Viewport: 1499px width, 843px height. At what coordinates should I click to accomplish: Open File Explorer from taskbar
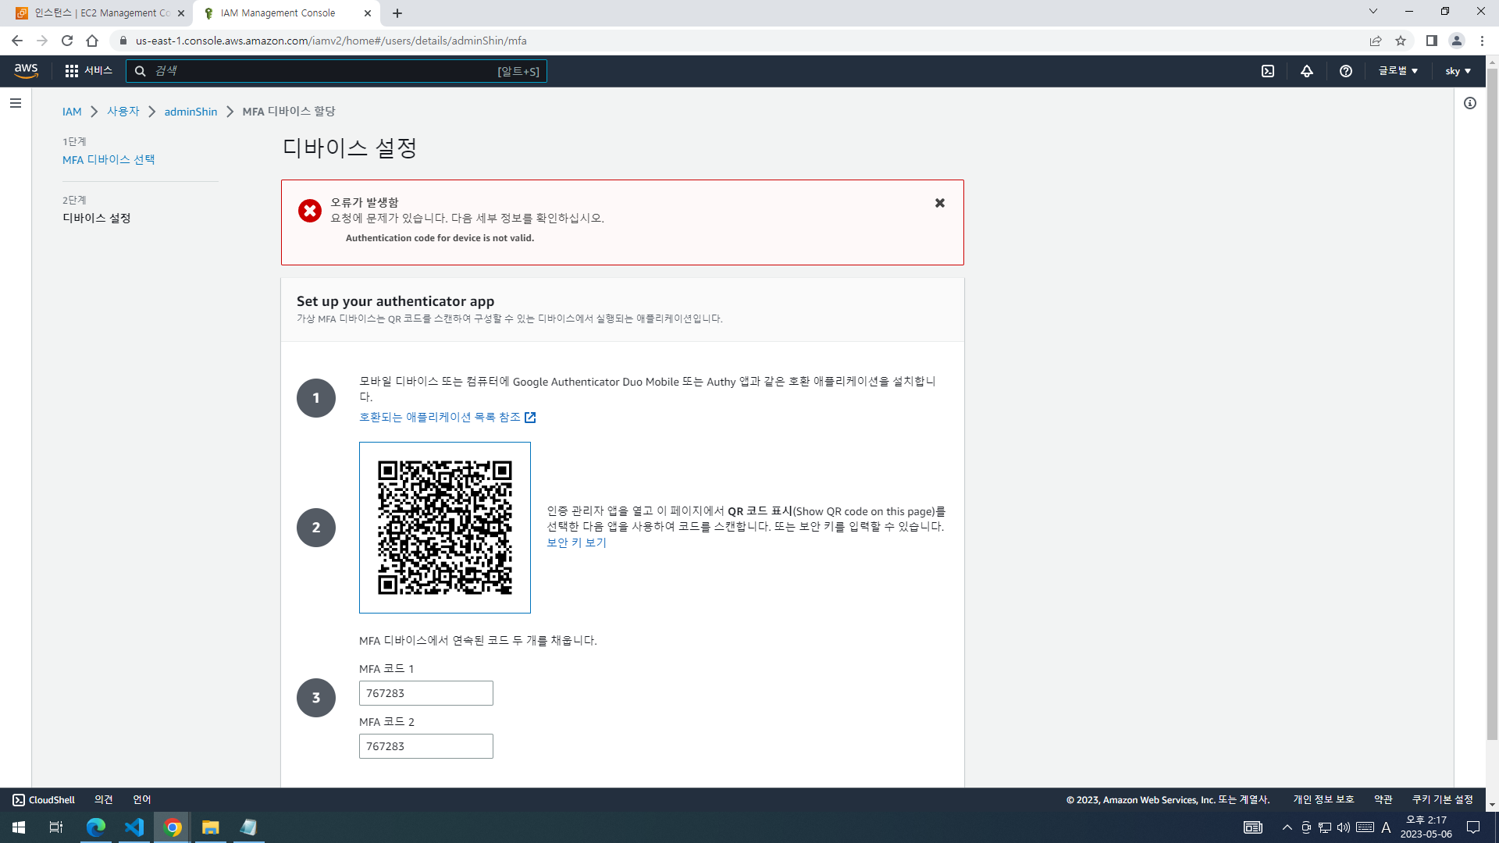click(211, 827)
